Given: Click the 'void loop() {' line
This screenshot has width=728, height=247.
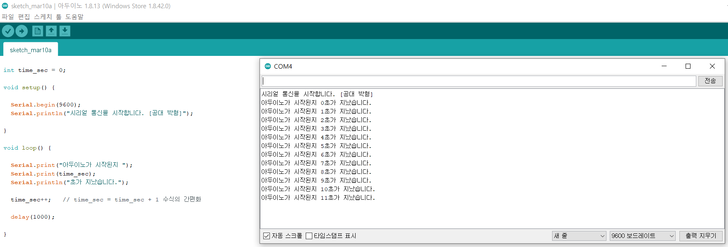Looking at the screenshot, I should (x=27, y=148).
